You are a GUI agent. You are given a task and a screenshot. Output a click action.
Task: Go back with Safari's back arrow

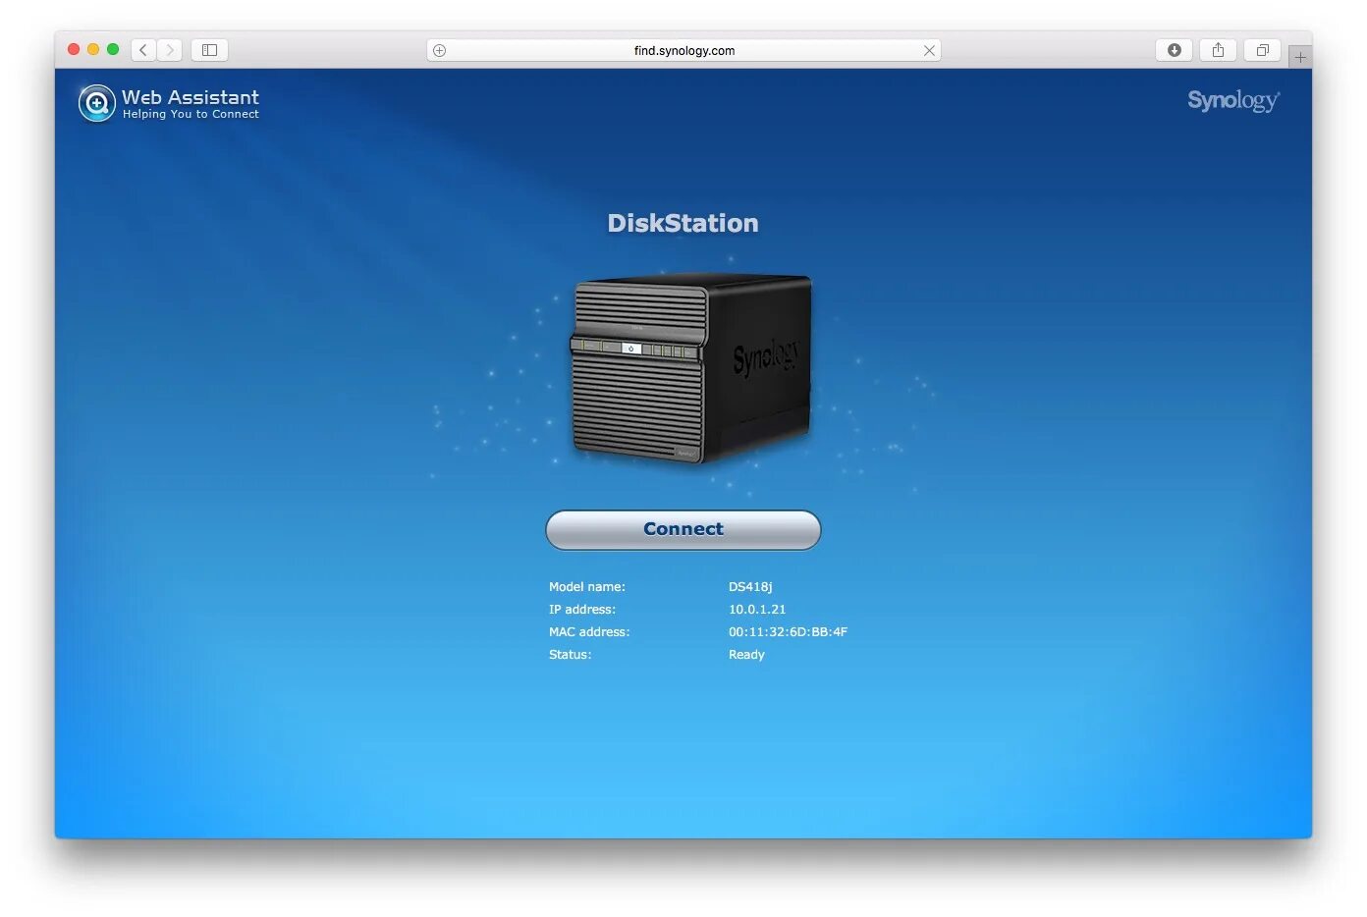143,50
